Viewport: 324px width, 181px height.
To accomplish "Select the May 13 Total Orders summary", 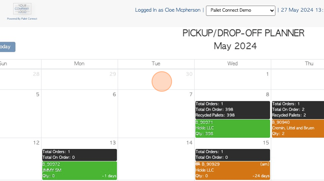I will point(79,155).
